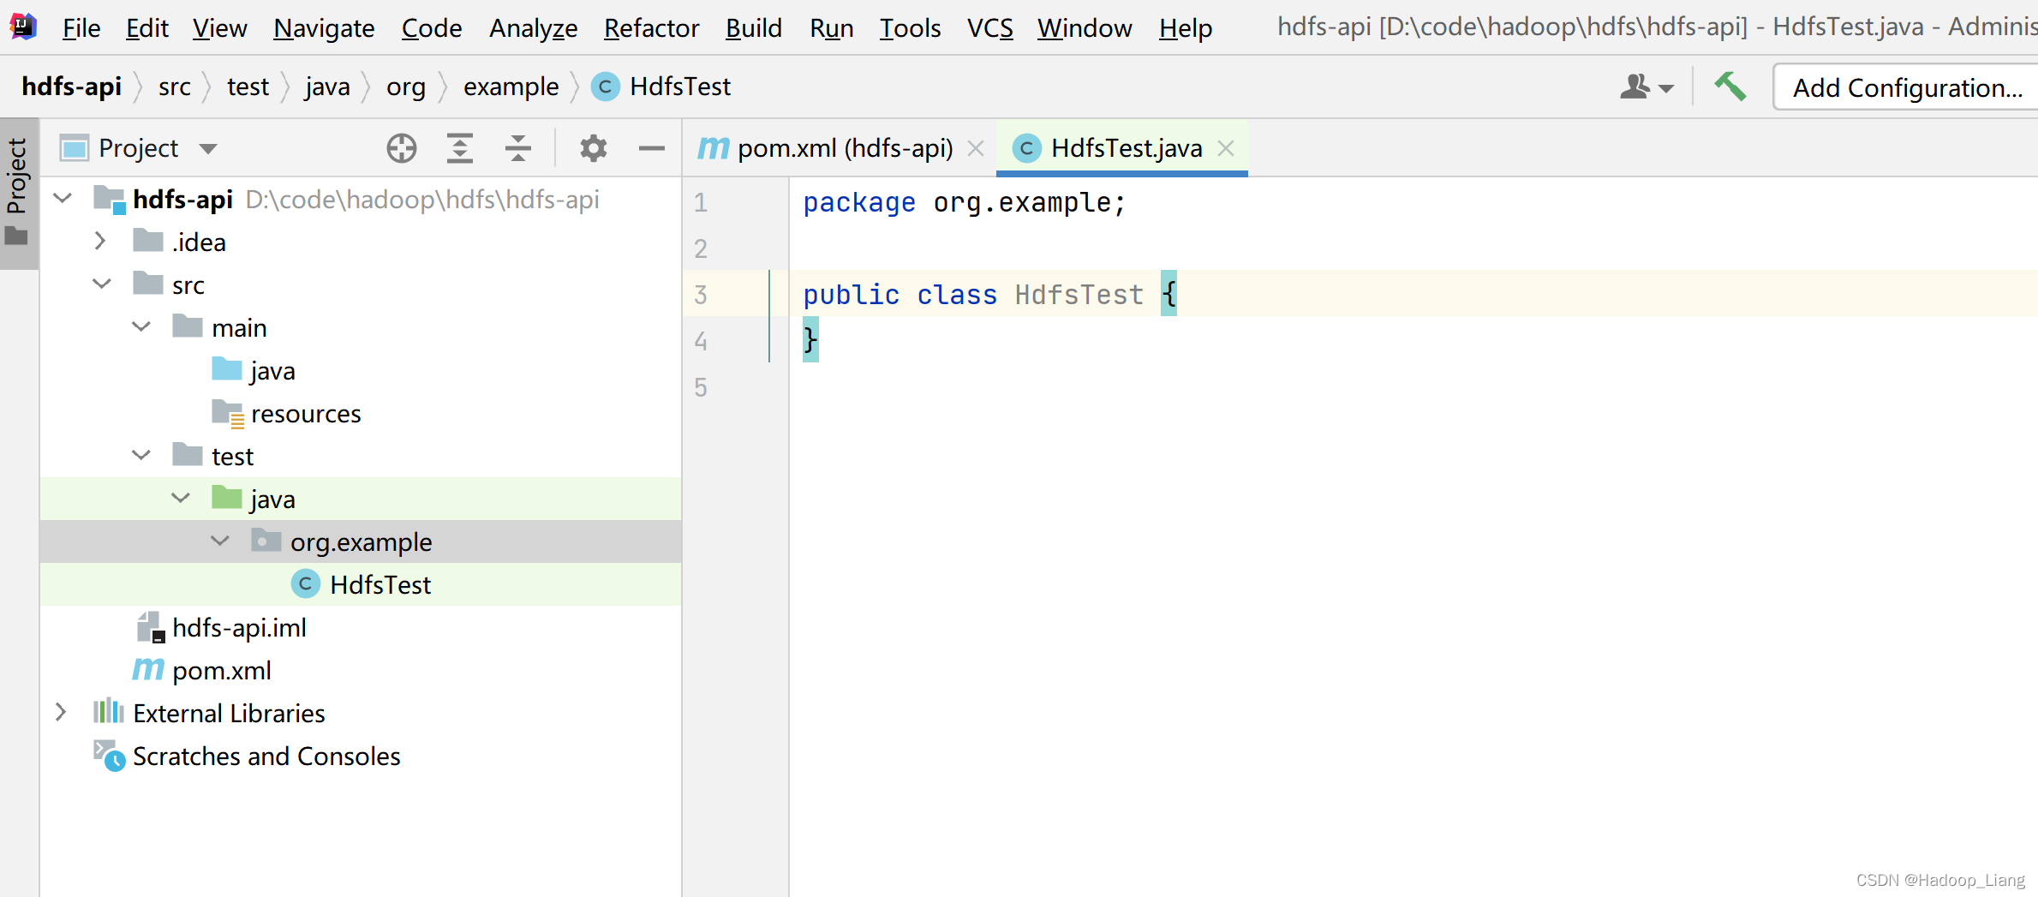Screen dimensions: 2038x897
Task: Open the Navigate menu
Action: 324,28
